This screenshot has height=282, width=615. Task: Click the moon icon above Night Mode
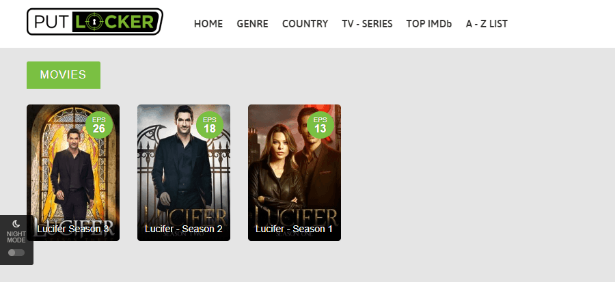click(16, 224)
